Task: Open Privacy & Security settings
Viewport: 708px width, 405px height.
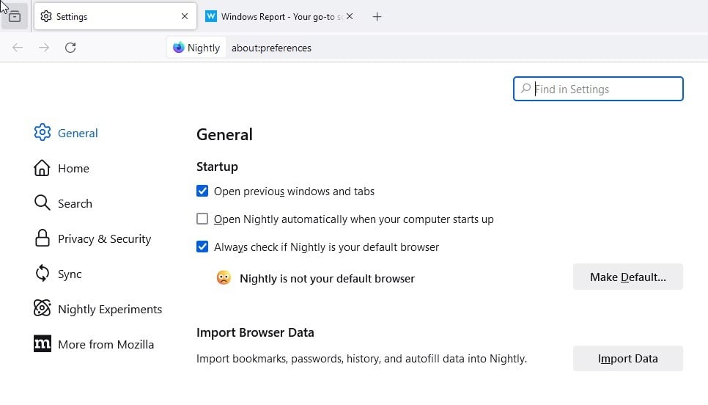Action: (92, 238)
